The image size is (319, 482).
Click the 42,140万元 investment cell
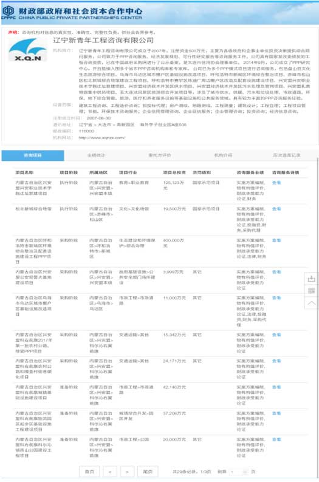[174, 387]
